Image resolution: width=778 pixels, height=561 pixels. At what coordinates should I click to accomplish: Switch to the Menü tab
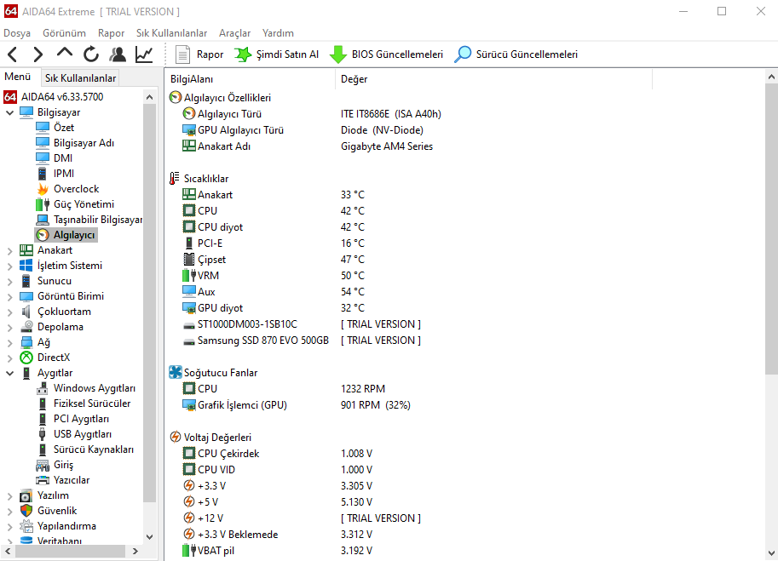[x=18, y=77]
